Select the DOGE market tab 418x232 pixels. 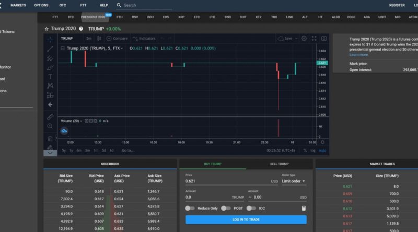point(351,17)
